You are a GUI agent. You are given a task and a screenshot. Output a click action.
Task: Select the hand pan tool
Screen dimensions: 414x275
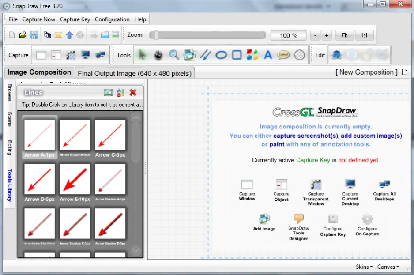coord(158,55)
